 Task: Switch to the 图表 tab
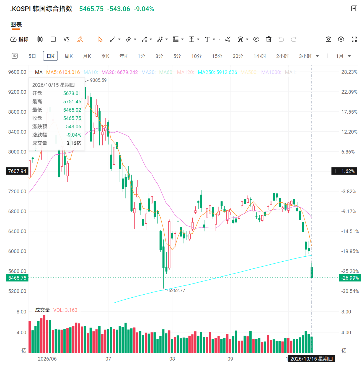(16, 25)
